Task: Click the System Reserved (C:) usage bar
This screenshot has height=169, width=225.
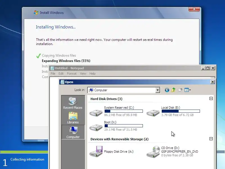Action: 123,111
